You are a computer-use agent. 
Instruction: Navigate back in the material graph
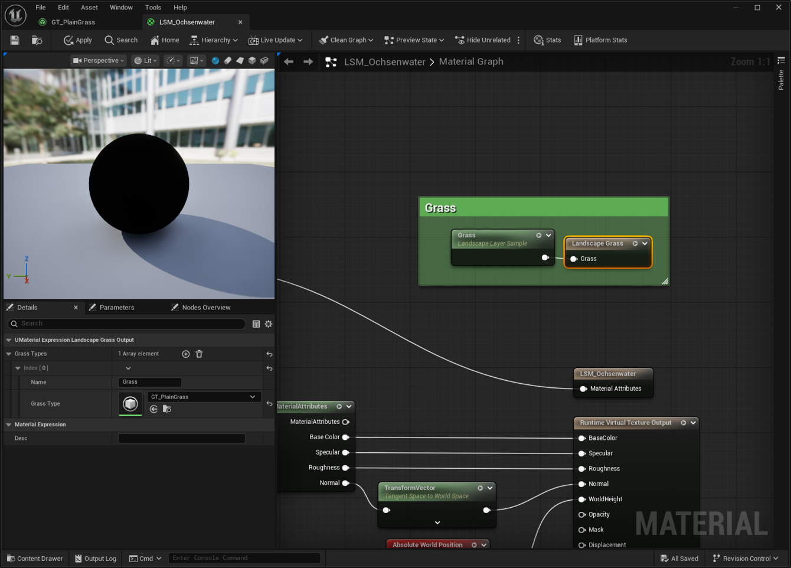click(x=289, y=61)
